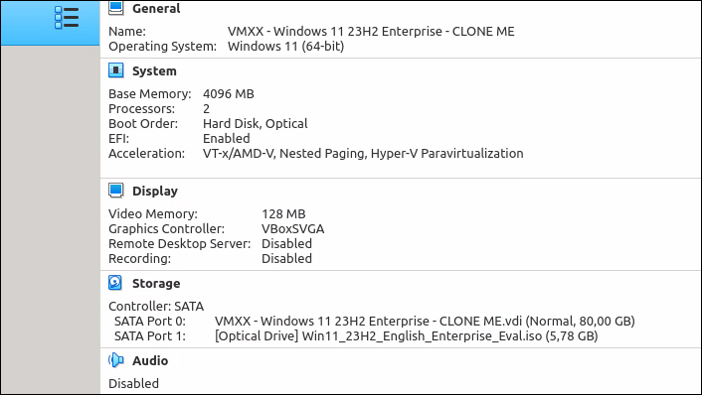Click the SATA Port 0 VDI disk entry
Viewport: 702px width, 395px height.
tap(425, 322)
